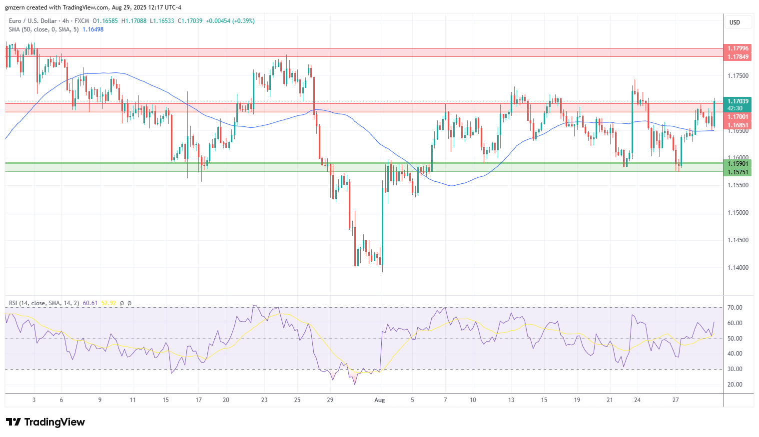Click the RSI axis 50.00 level
759x437 pixels.
click(735, 339)
